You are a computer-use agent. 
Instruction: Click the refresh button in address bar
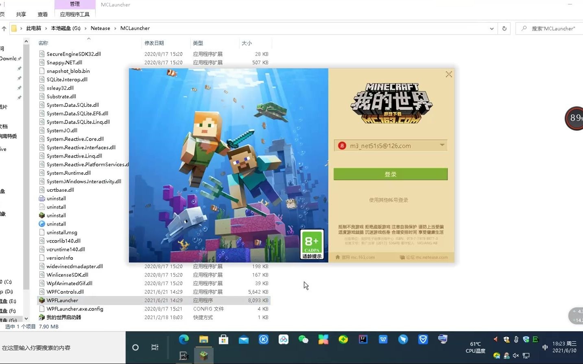click(504, 28)
